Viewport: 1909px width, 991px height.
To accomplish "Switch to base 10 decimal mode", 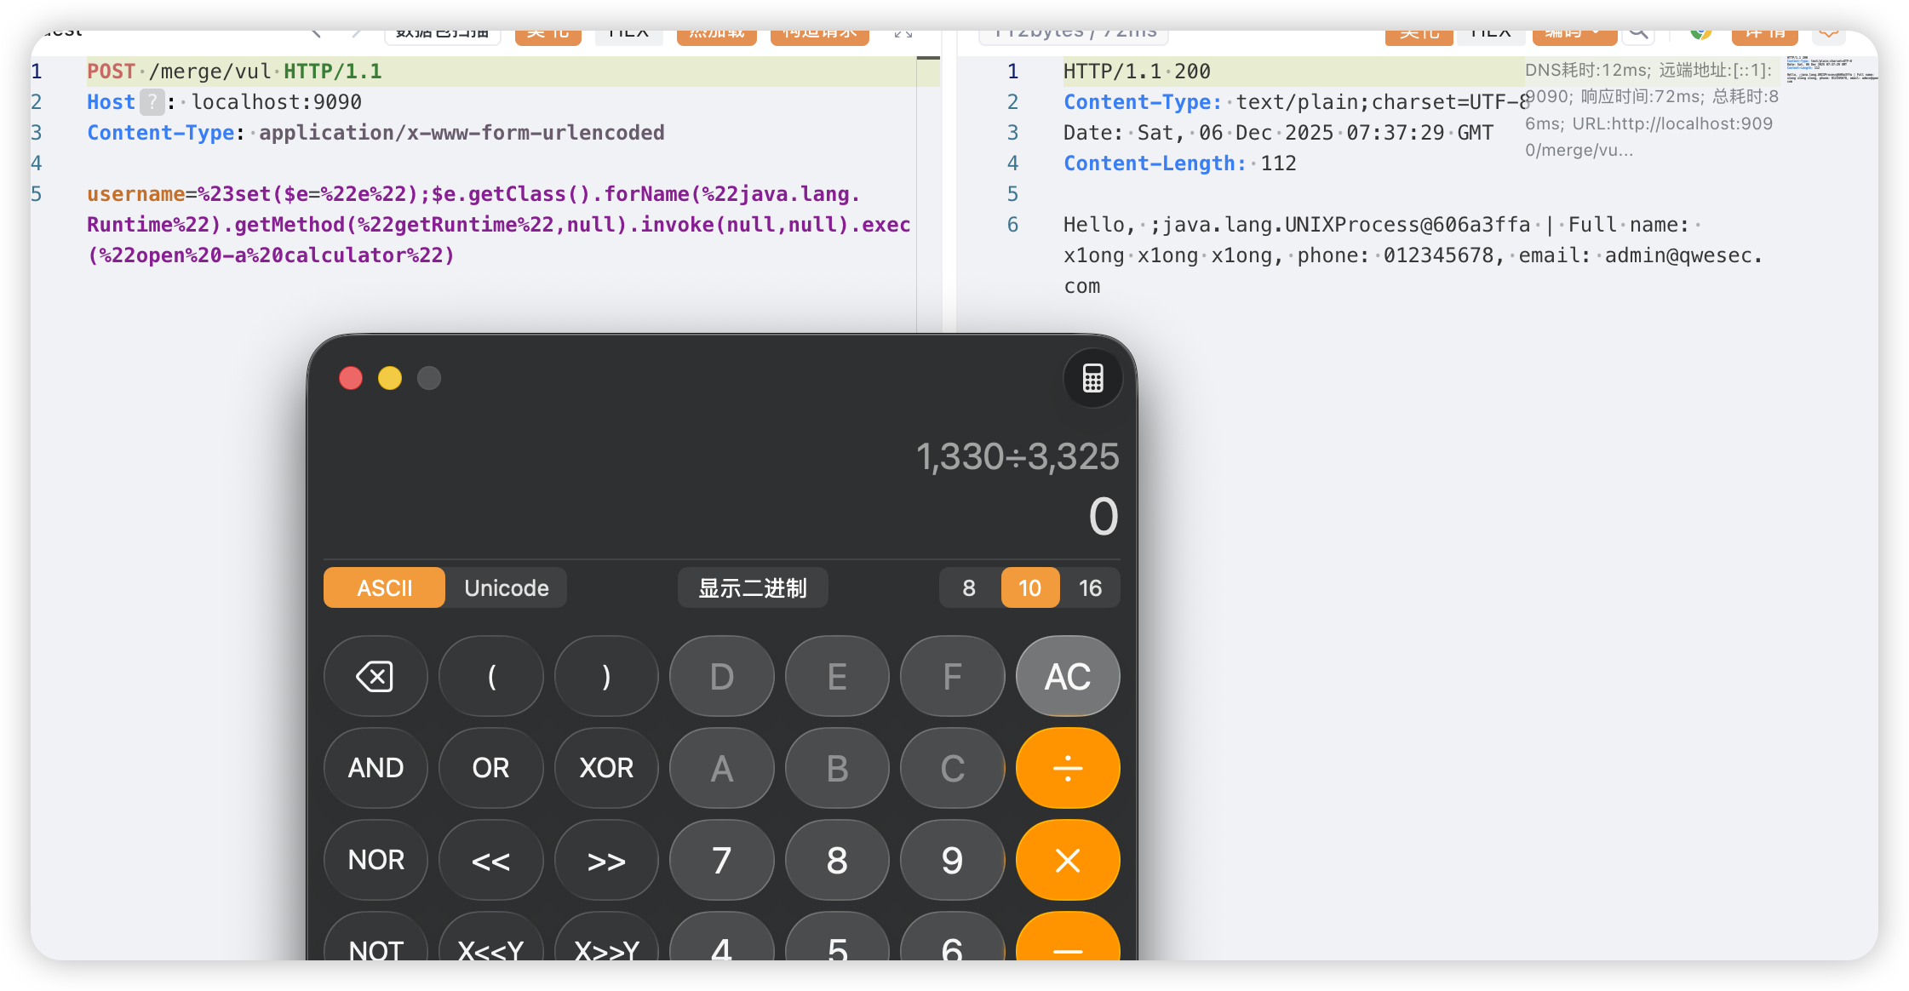I will (1029, 587).
